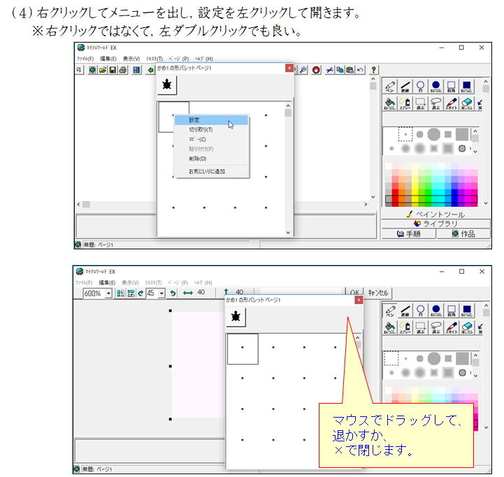Select the Pen tool in lower window

tap(390, 311)
